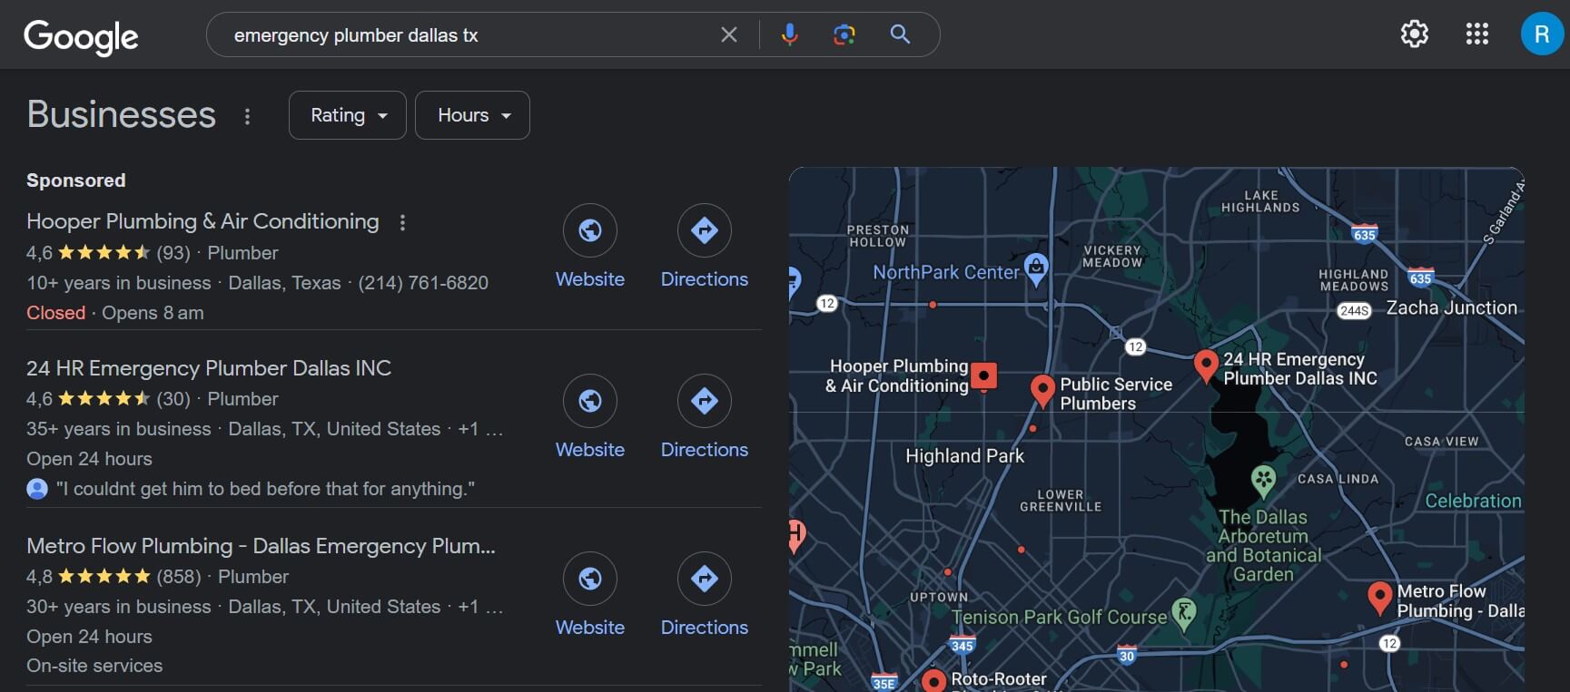Start voice search with the microphone icon
This screenshot has height=692, width=1570.
tap(790, 34)
